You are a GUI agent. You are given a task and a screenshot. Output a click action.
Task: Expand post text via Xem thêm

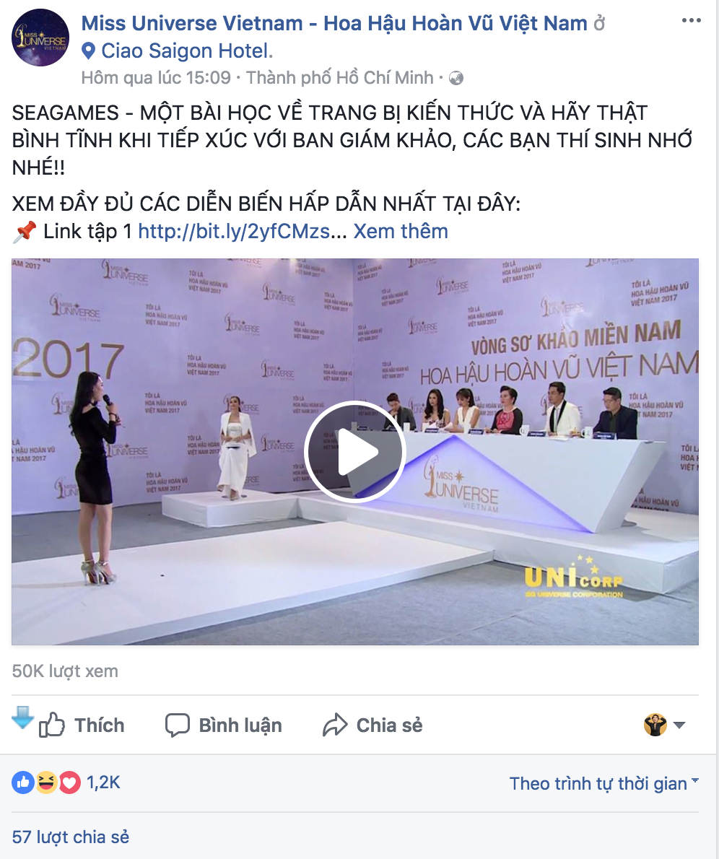(x=401, y=231)
